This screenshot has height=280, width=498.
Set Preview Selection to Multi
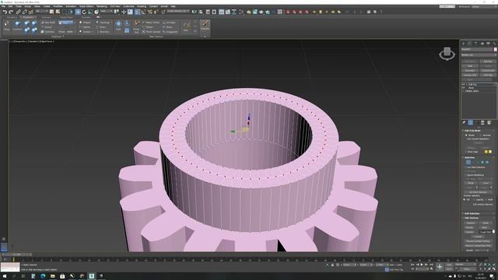[486, 200]
